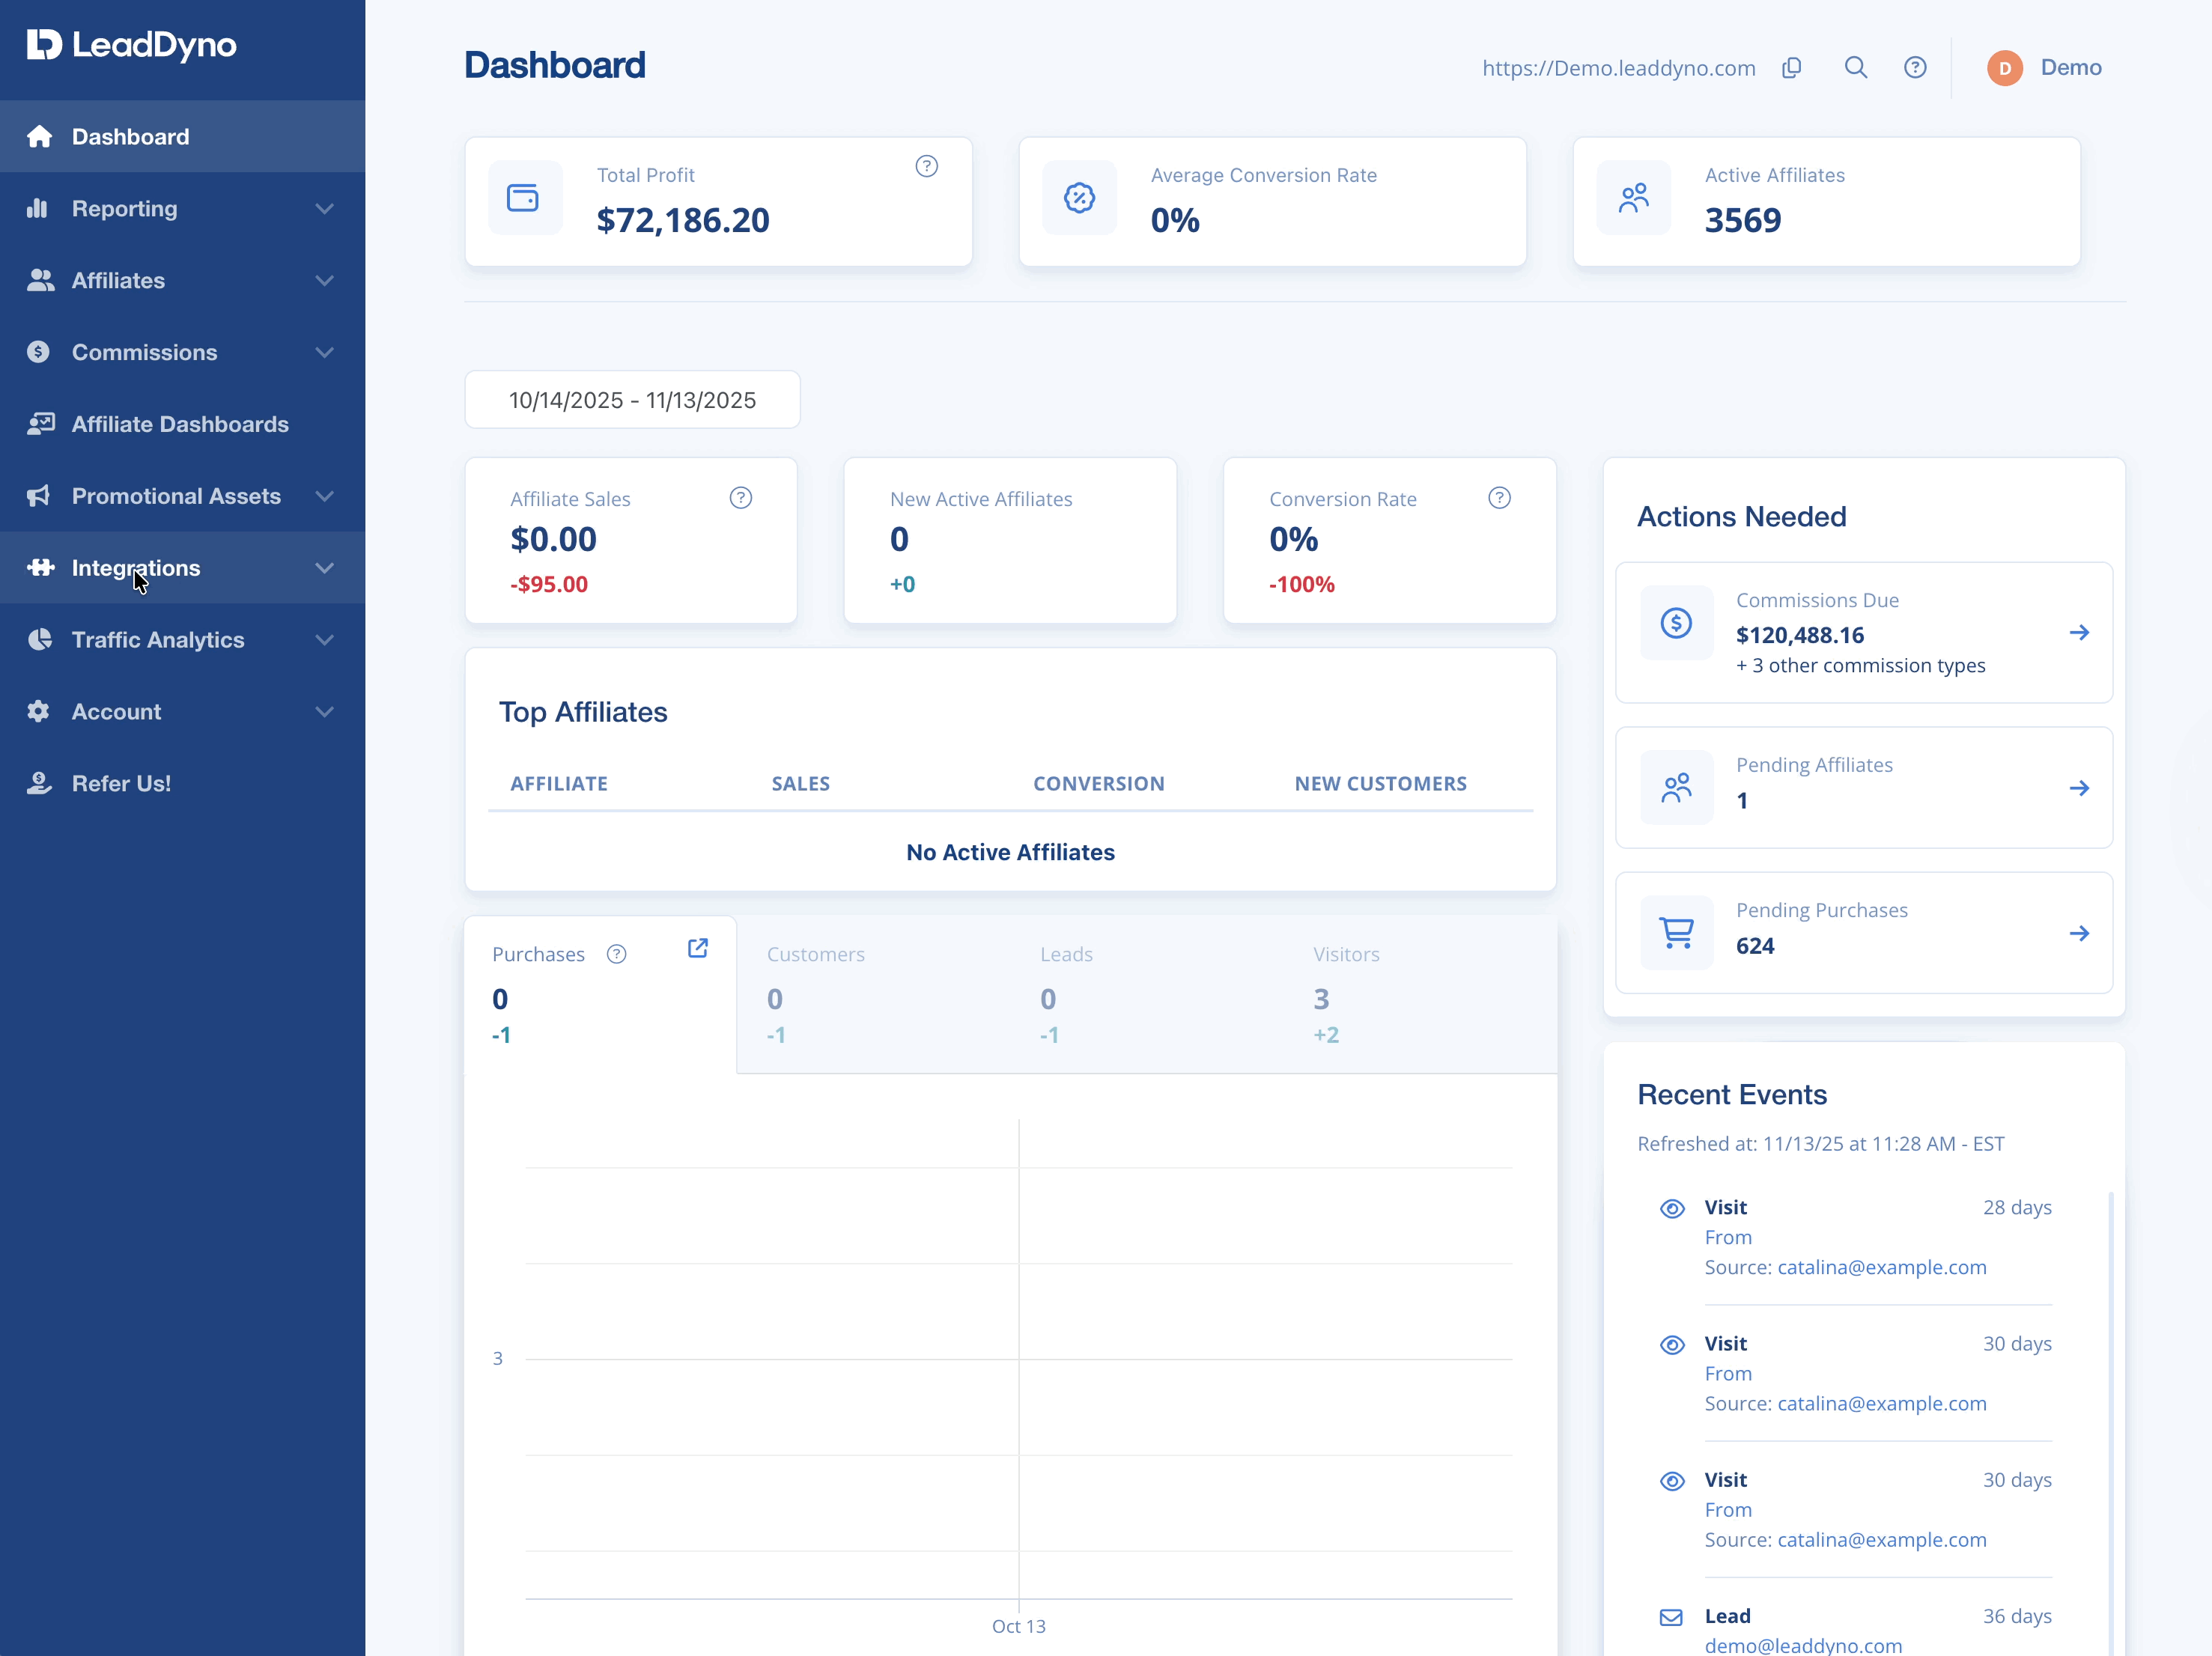Viewport: 2212px width, 1656px height.
Task: Click the CONVERSION column header
Action: click(1098, 783)
